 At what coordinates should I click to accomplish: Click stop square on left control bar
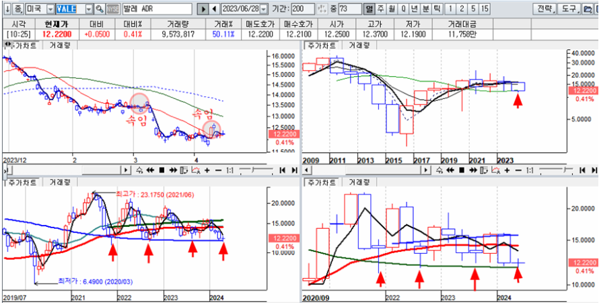pyautogui.click(x=162, y=170)
